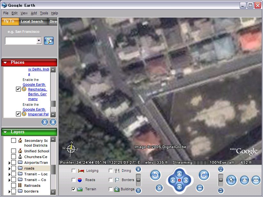Email the current view
The height and width of the screenshot is (197, 263).
tap(256, 180)
